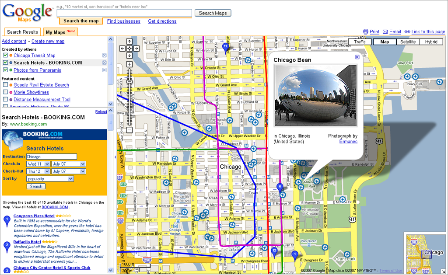Viewport: 448px width, 275px height.
Task: Click the Email envelope icon
Action: 385,32
